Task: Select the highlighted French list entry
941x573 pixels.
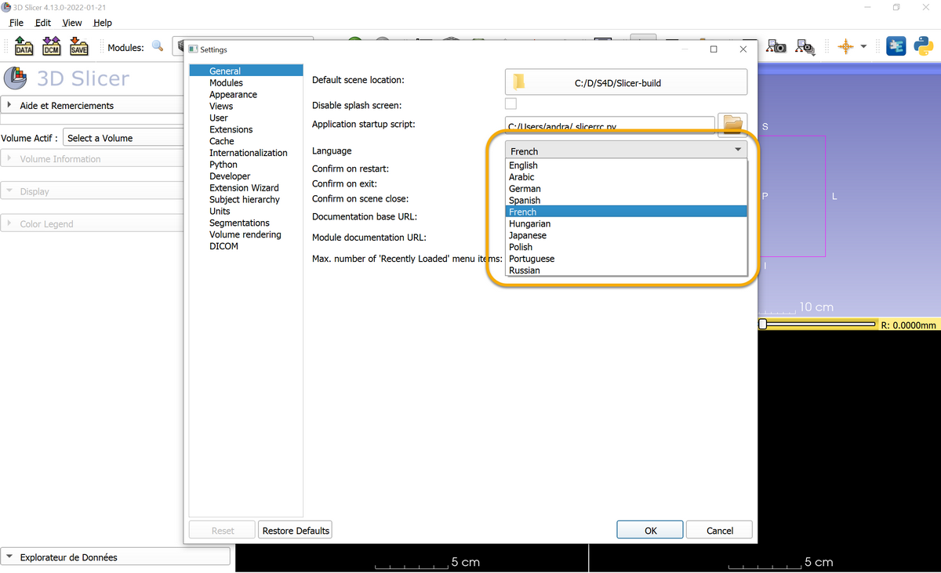Action: click(x=627, y=212)
